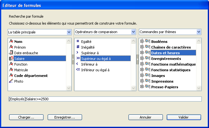Open the Opérateurs de comparaison dropdown
Screen dimensions: 209x128
[x=133, y=32]
